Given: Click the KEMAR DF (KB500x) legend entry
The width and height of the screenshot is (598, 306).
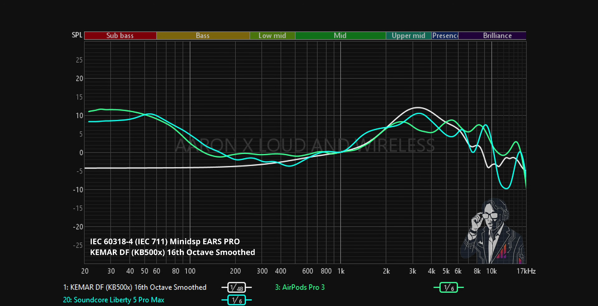Looking at the screenshot, I should 135,287.
